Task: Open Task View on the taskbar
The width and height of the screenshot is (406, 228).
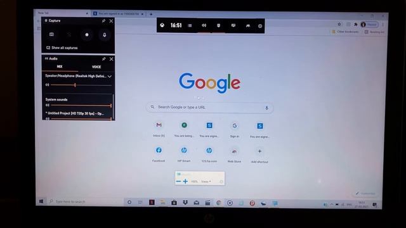Action: [x=140, y=203]
